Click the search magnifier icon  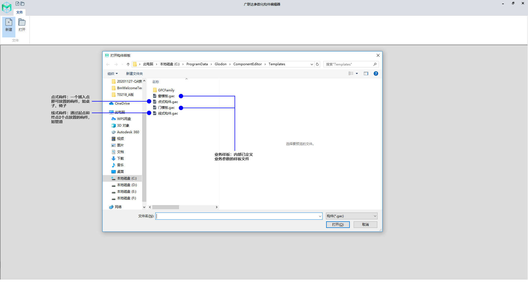coord(375,64)
